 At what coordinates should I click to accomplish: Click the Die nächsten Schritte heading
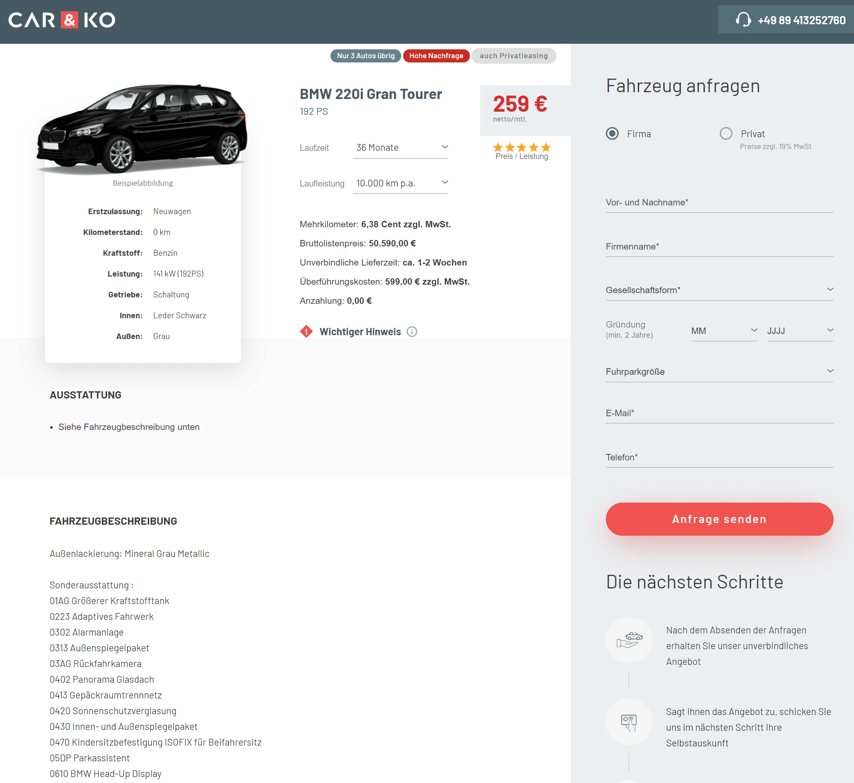click(x=695, y=582)
